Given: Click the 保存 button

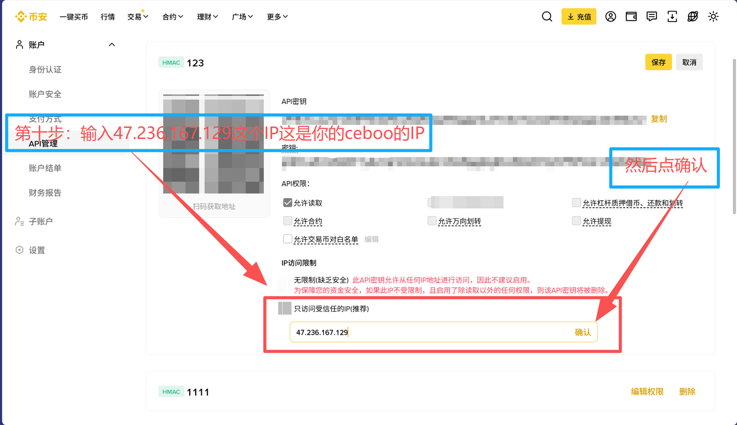Looking at the screenshot, I should (658, 62).
